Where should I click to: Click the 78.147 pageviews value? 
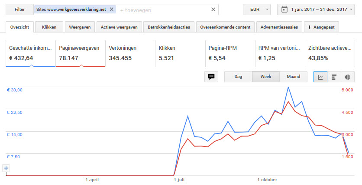68,58
